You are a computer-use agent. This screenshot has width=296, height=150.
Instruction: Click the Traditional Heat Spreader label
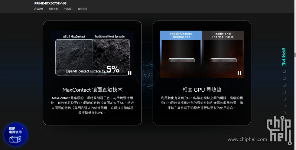pos(110,37)
